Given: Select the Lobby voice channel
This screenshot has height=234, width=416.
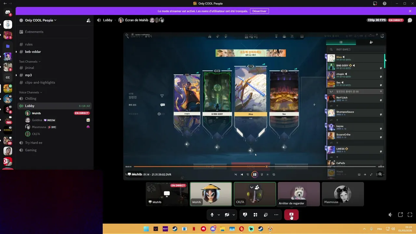Looking at the screenshot, I should (54, 106).
